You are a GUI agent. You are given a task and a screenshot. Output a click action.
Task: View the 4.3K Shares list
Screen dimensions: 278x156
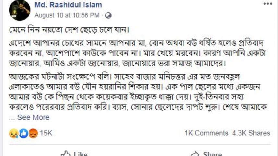pyautogui.click(x=251, y=133)
